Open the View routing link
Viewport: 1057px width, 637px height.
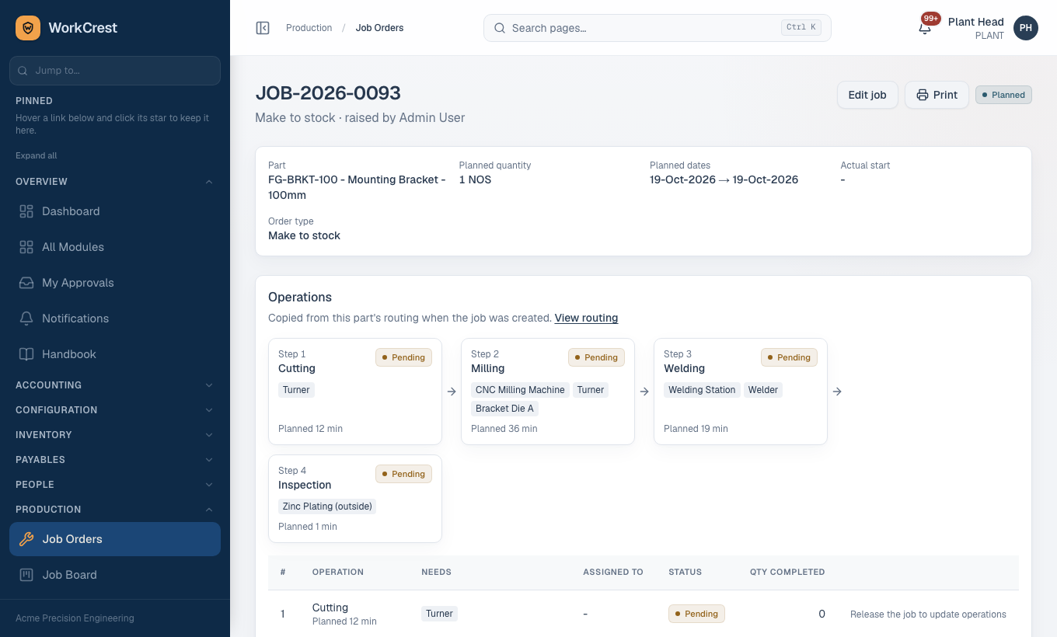(586, 318)
